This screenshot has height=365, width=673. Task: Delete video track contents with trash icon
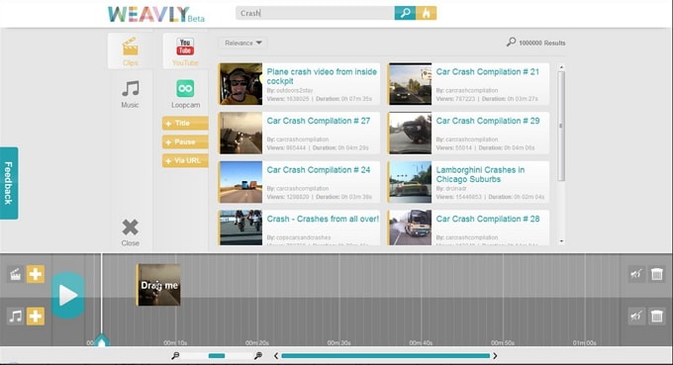point(657,274)
